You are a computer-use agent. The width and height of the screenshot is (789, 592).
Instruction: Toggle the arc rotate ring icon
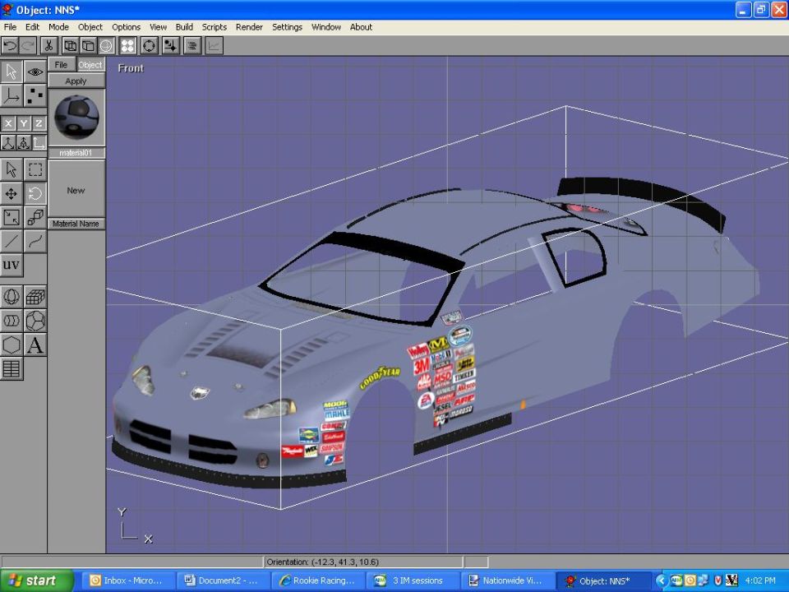tap(149, 46)
